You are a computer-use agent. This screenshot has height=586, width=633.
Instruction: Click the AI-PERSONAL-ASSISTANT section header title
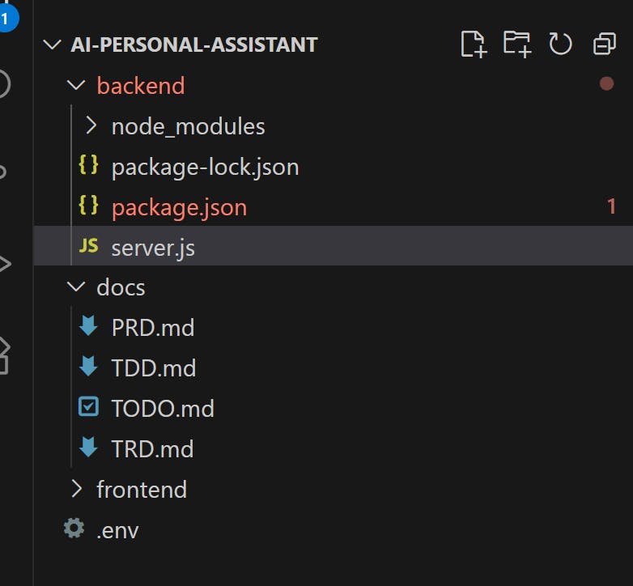(x=194, y=45)
